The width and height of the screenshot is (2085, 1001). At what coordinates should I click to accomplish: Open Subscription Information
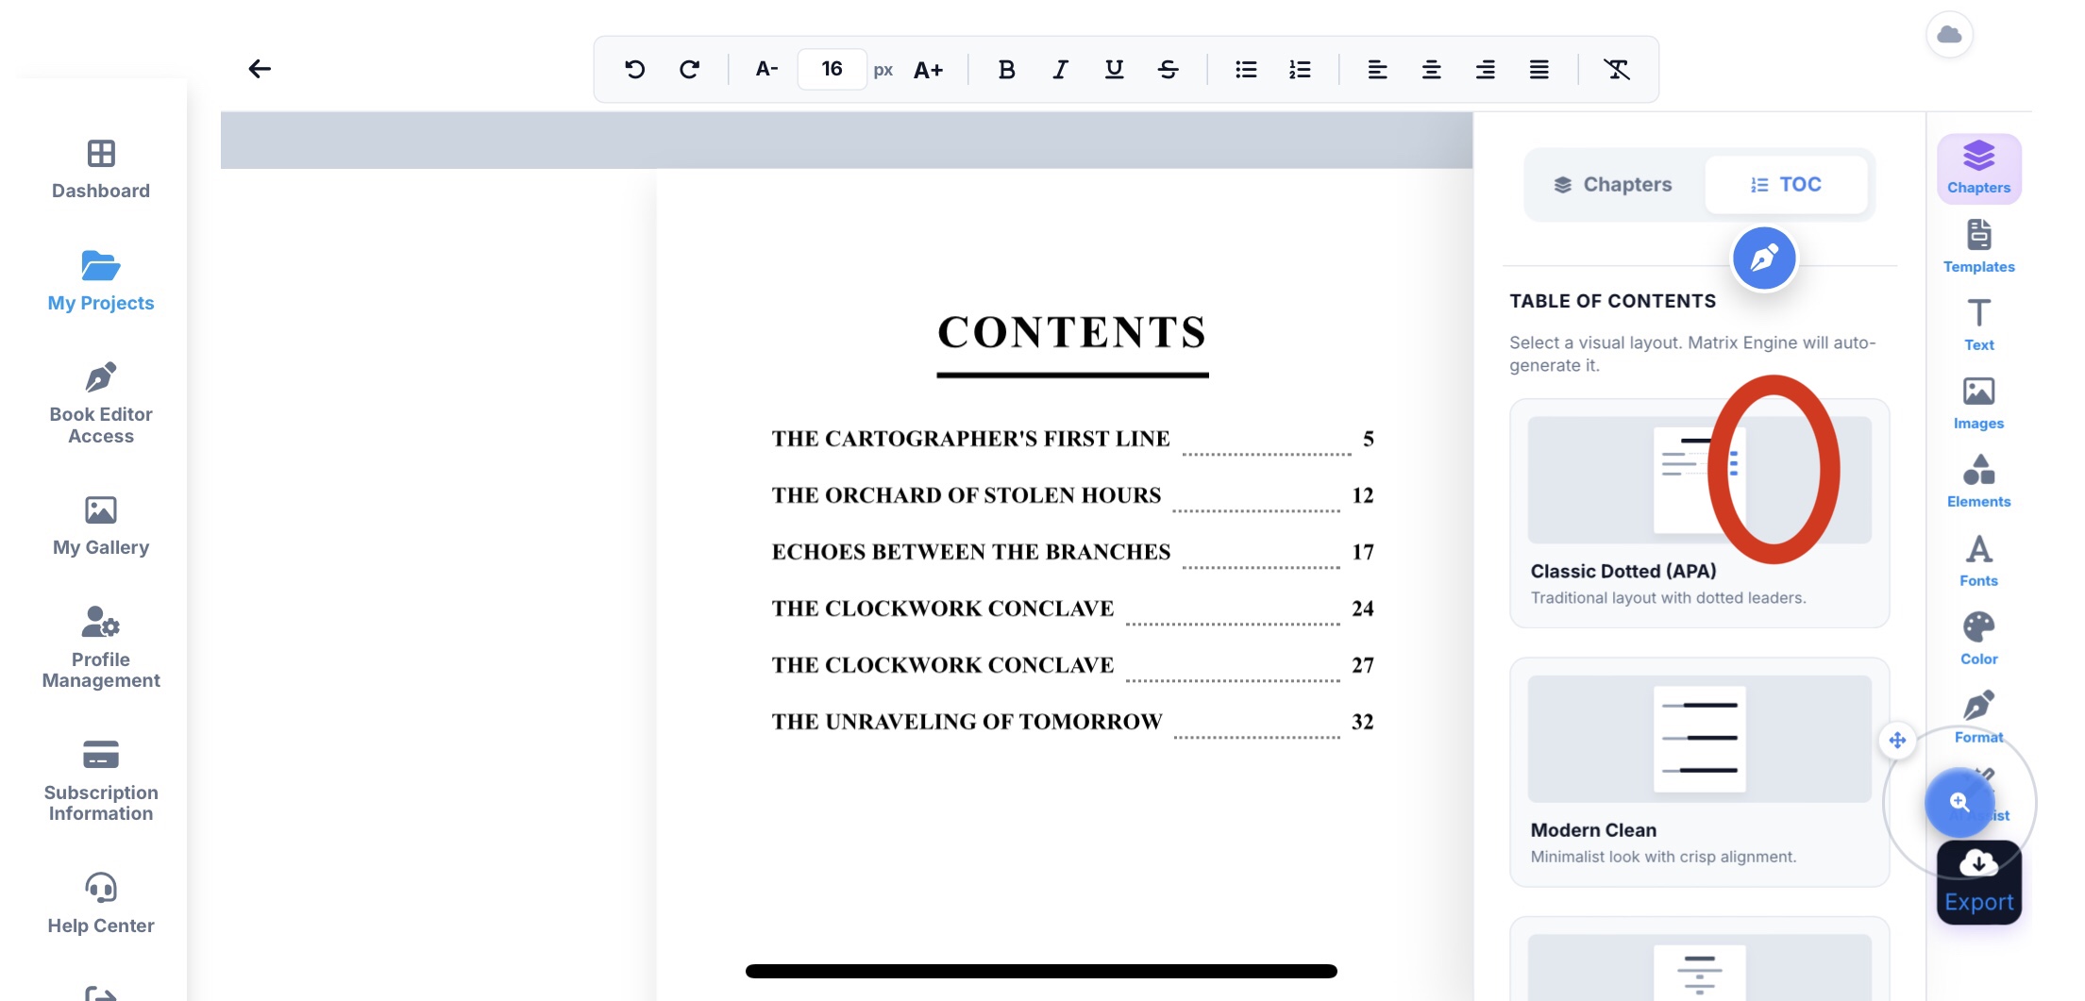click(x=101, y=782)
